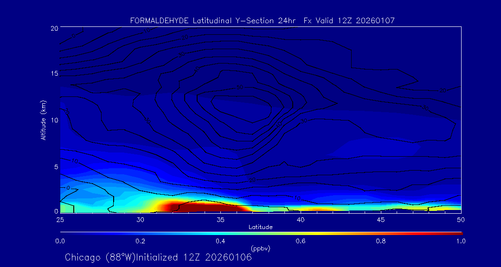Click altitude axis tick label "5"
Viewport: 501px width, 267px height.
pyautogui.click(x=56, y=167)
